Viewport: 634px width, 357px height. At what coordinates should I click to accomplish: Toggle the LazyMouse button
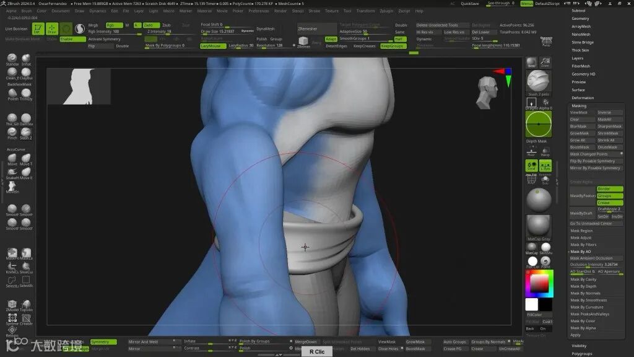(x=213, y=46)
